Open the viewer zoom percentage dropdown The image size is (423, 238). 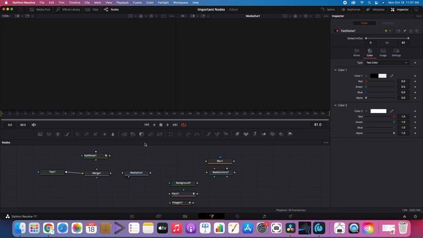6,16
